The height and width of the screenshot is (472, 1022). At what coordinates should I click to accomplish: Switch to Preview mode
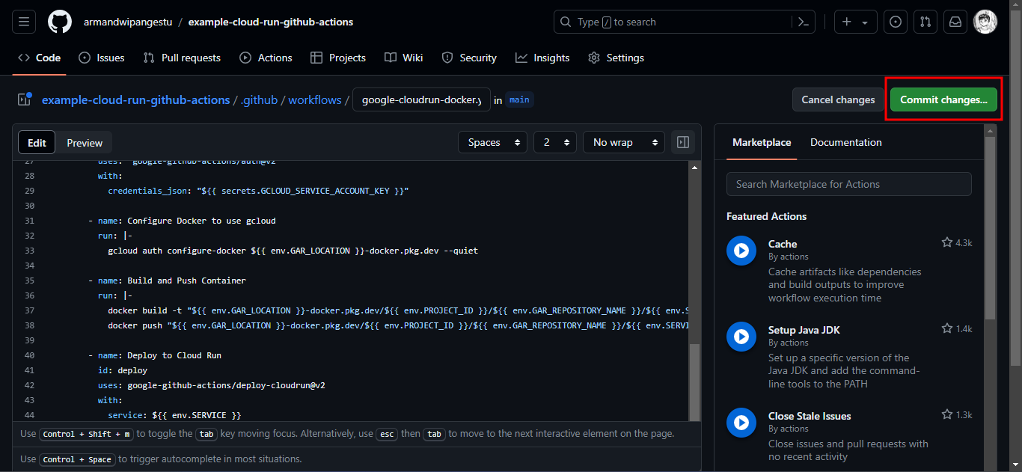[x=85, y=143]
